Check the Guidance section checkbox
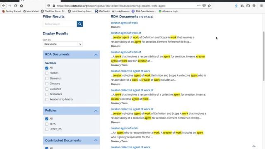Viewport: 265px width, 149px height. [x=47, y=89]
